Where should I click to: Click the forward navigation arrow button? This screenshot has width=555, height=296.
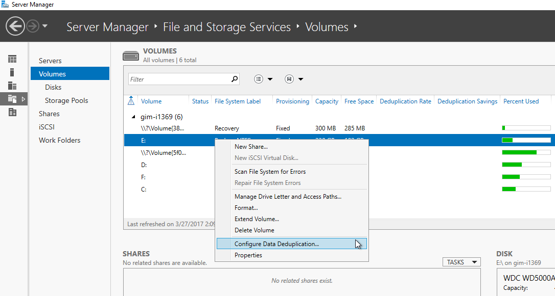[33, 26]
